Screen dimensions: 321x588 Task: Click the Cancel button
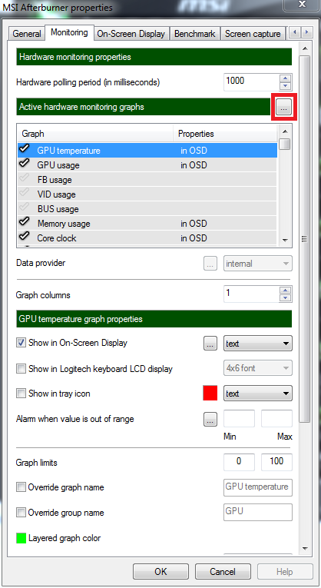coord(223,572)
